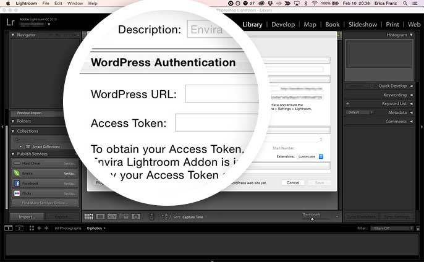Screen dimensions: 424x262
Task: Open the Help menu
Action: (x=93, y=3)
